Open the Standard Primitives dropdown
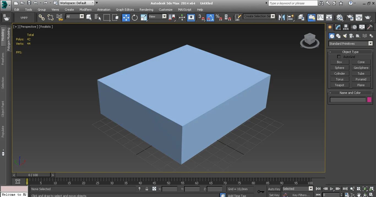The height and width of the screenshot is (197, 376). (x=350, y=44)
